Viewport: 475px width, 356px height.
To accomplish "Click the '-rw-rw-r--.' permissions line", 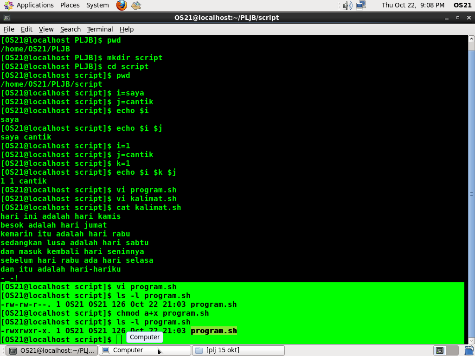I will 119,305.
